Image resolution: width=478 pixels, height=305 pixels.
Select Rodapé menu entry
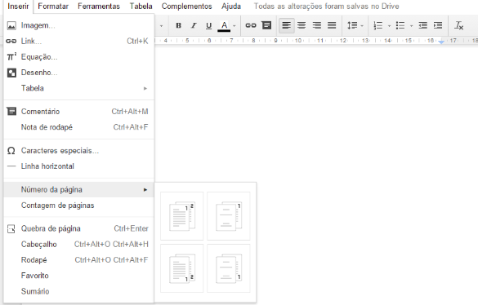pyautogui.click(x=79, y=260)
